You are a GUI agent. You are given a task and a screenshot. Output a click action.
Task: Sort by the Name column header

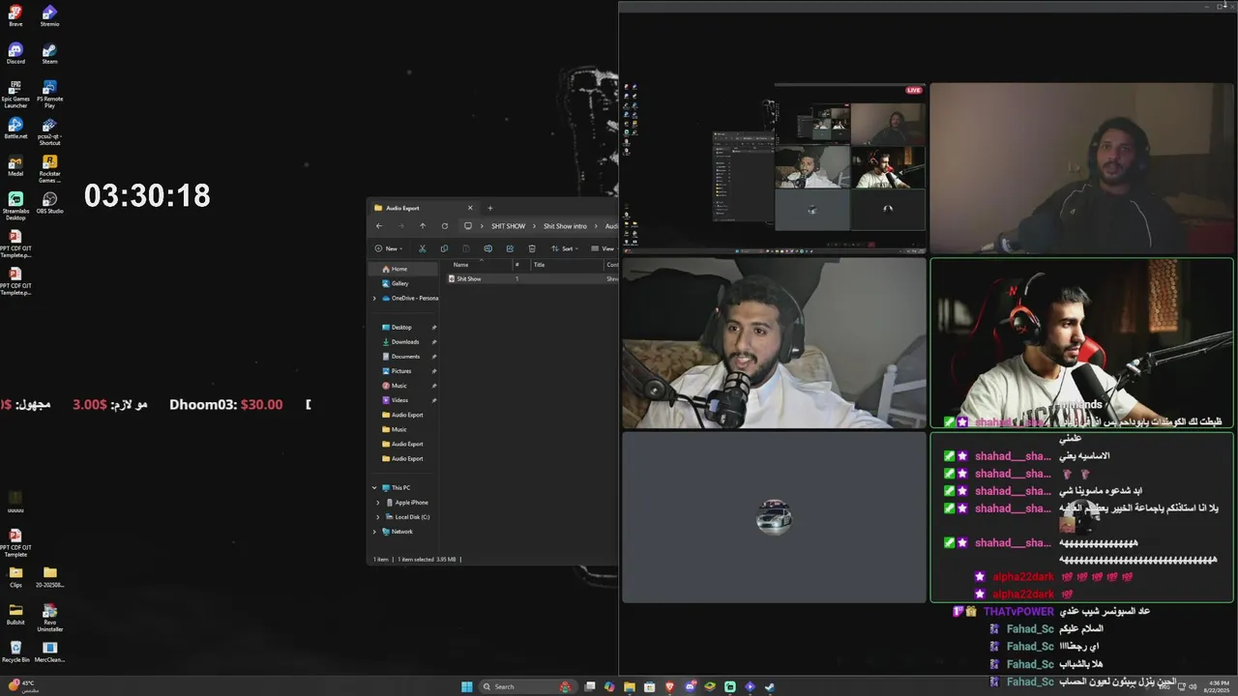(478, 264)
